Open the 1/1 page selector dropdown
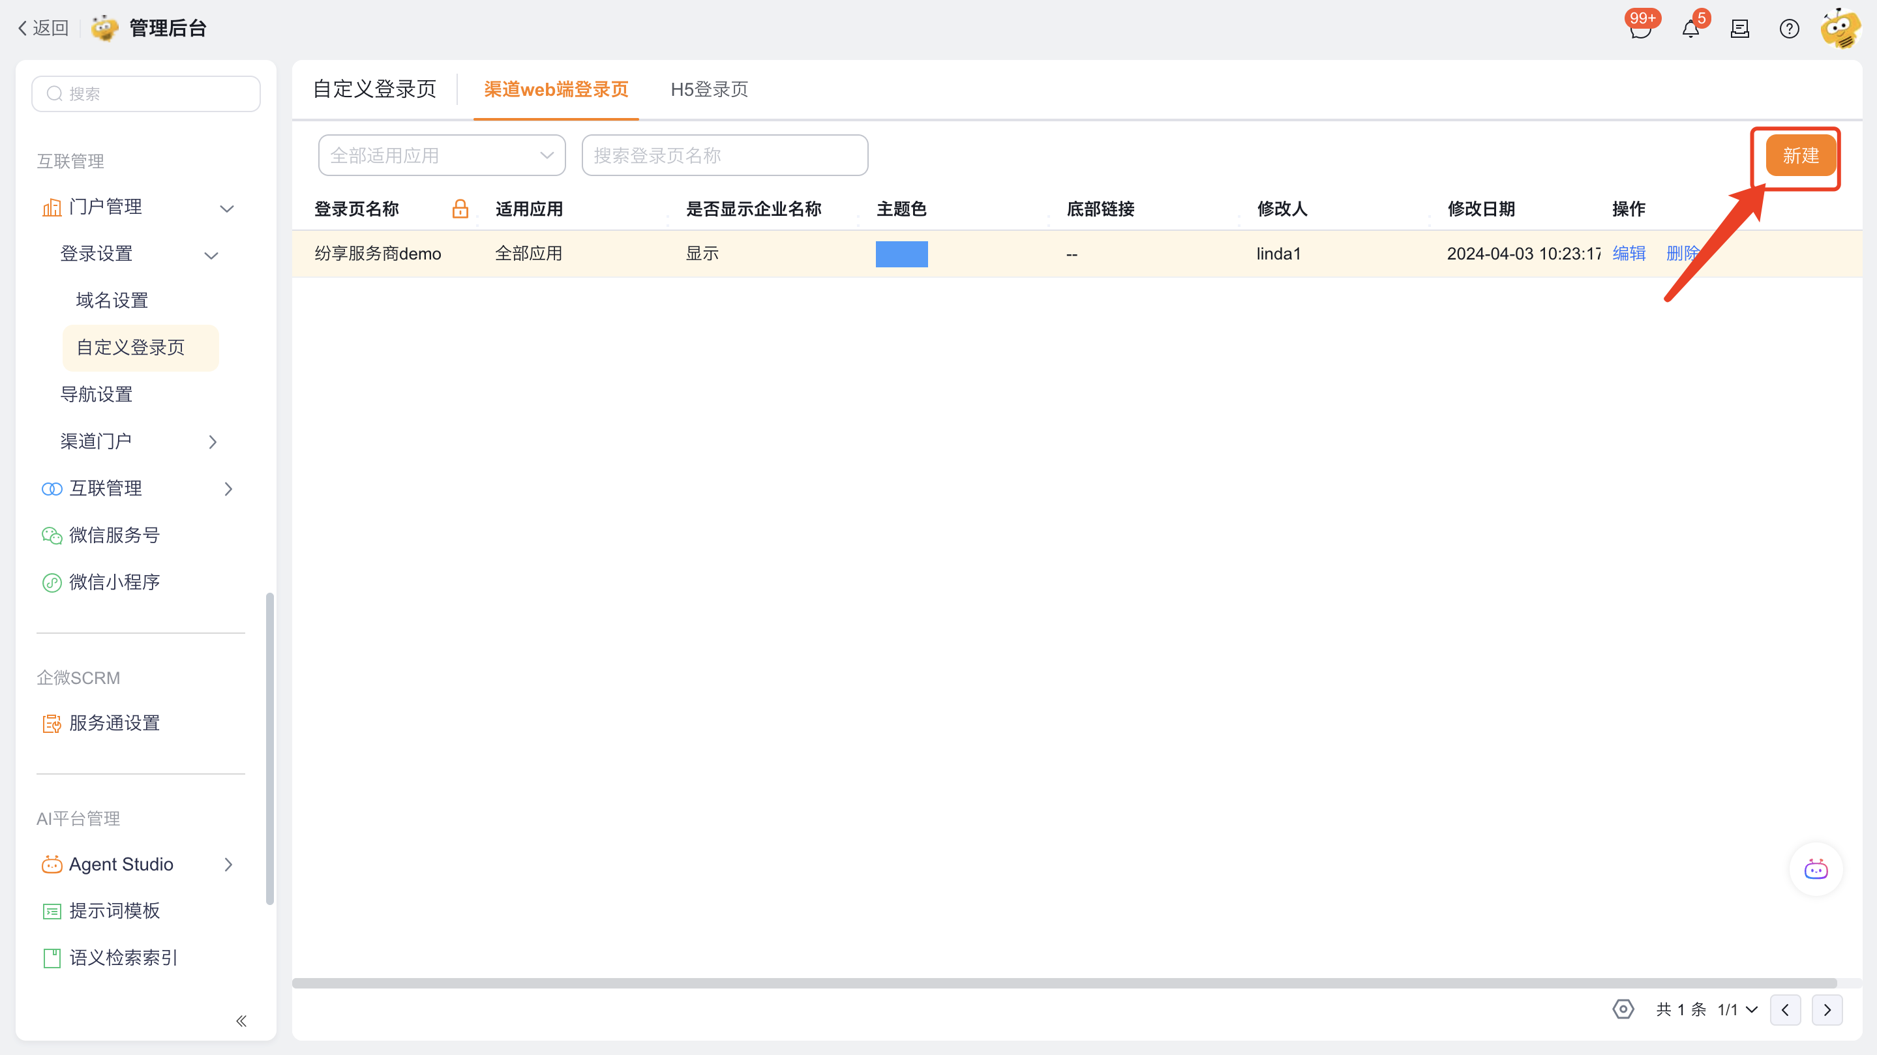 [x=1738, y=1009]
